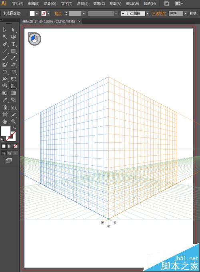Expand the stroke color dropdown
The width and height of the screenshot is (200, 272).
[49, 13]
